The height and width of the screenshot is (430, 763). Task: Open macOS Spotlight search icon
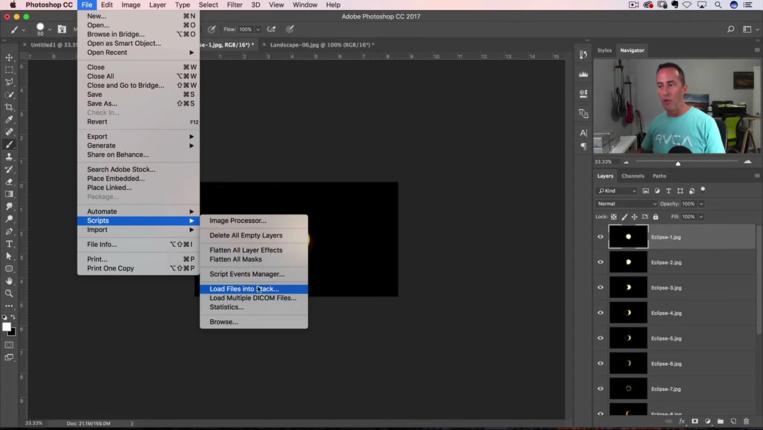point(717,5)
